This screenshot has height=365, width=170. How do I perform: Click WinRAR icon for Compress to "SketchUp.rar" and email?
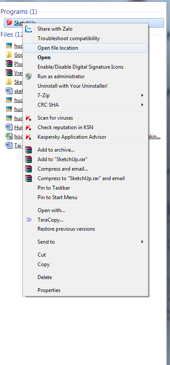click(28, 178)
